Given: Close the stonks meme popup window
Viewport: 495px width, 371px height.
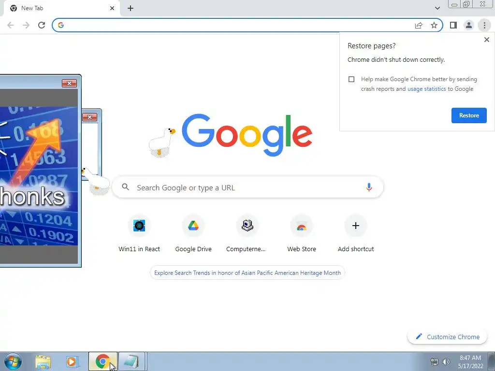Looking at the screenshot, I should point(69,83).
